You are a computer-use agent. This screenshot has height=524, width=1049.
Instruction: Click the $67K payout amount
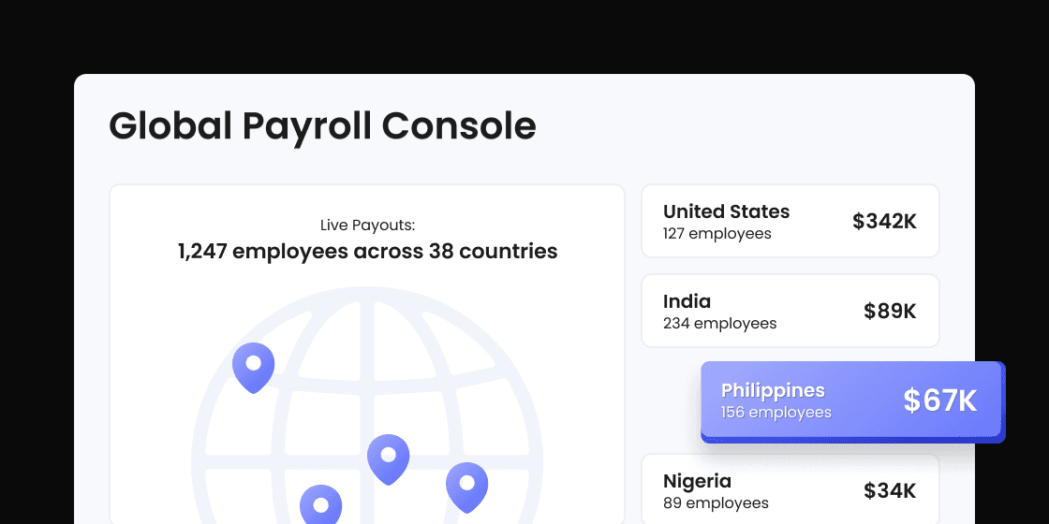point(939,401)
